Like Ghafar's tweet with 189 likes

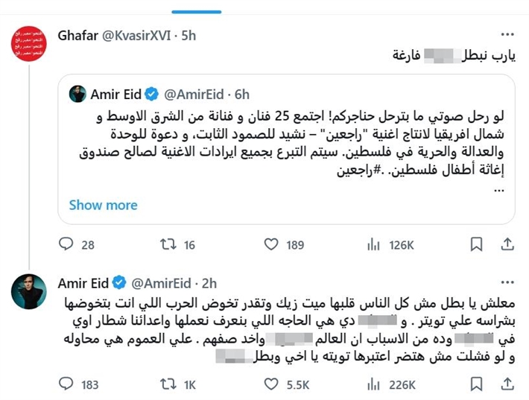[x=273, y=244]
